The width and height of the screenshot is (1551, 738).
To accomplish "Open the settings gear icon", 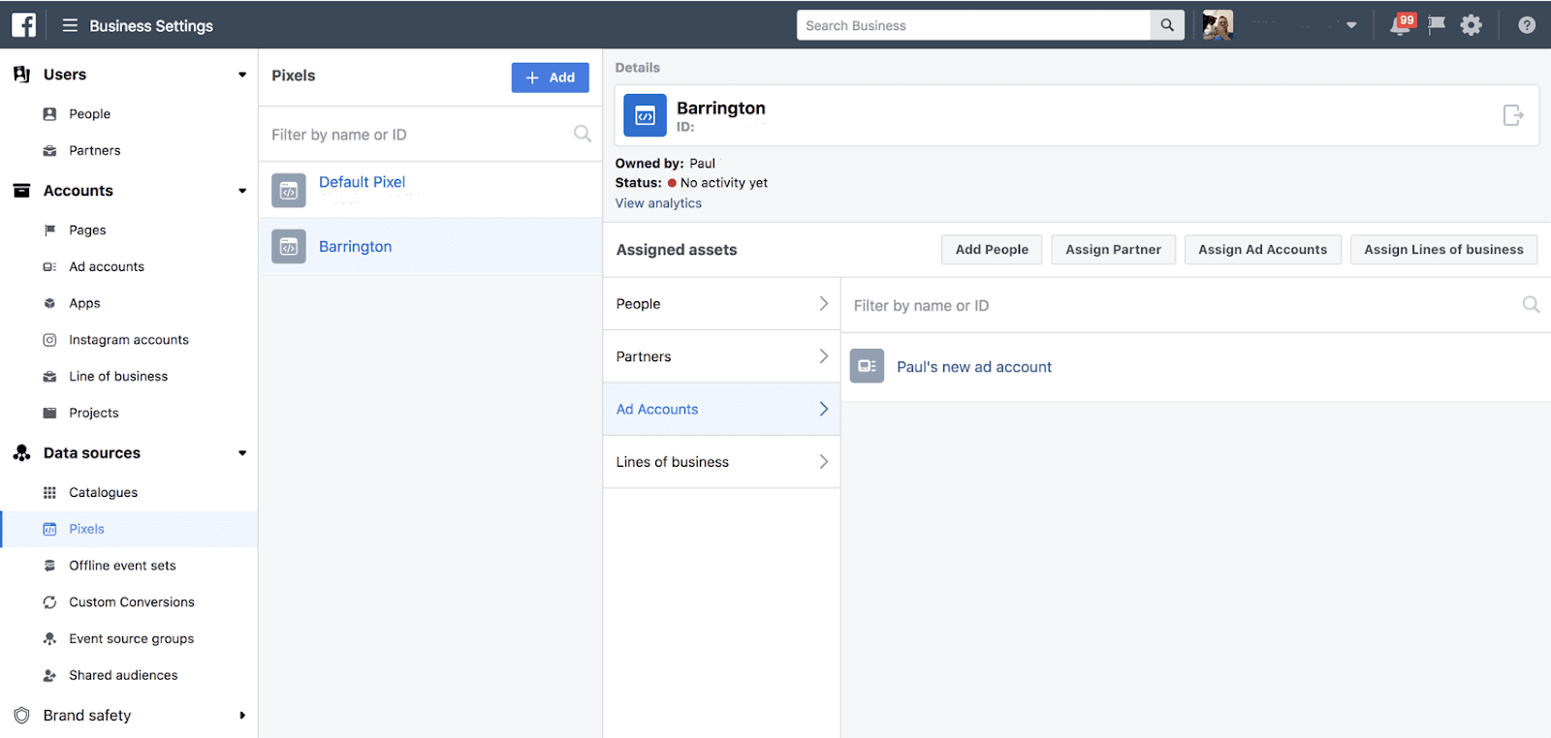I will click(x=1472, y=25).
